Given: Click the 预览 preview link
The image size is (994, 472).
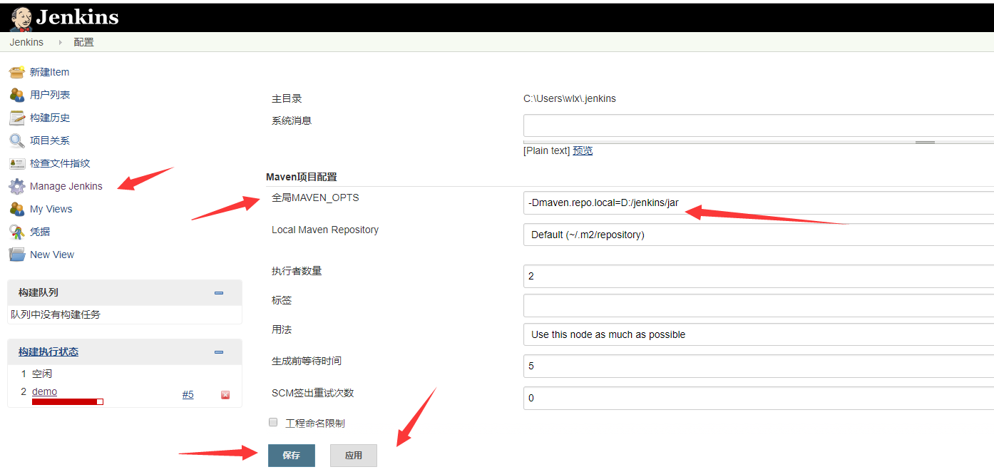Looking at the screenshot, I should point(583,150).
